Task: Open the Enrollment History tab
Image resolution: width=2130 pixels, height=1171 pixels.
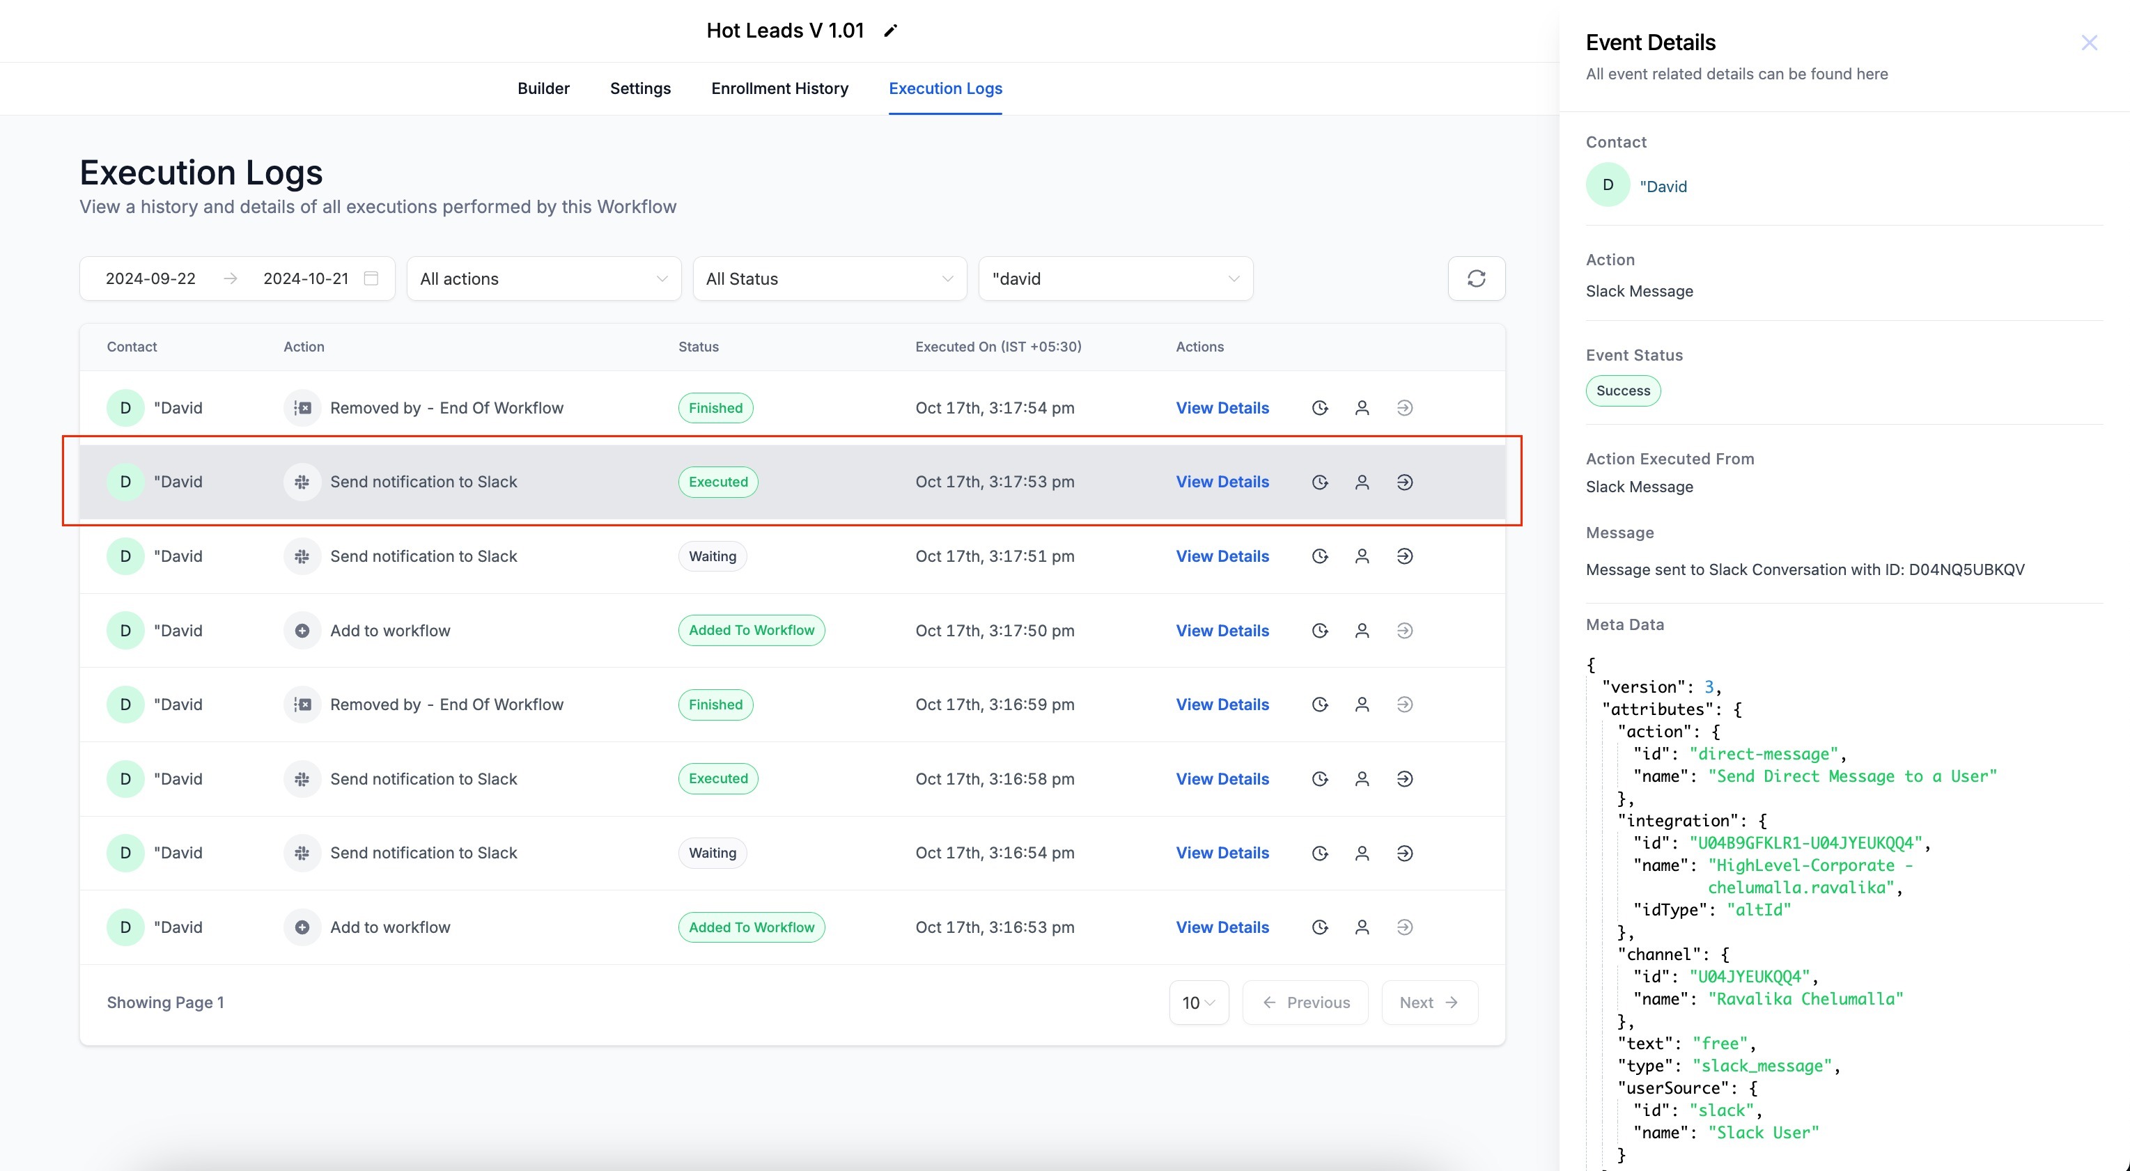Action: [779, 88]
